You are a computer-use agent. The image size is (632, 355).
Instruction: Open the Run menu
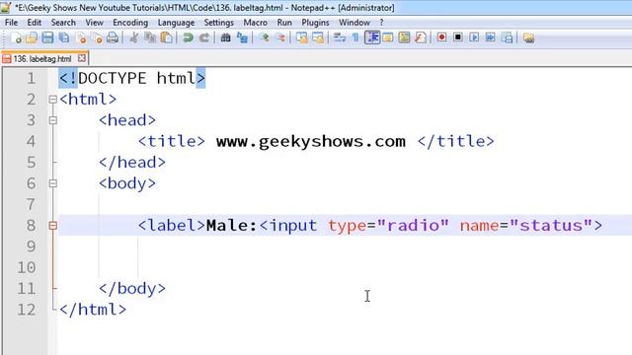point(284,23)
